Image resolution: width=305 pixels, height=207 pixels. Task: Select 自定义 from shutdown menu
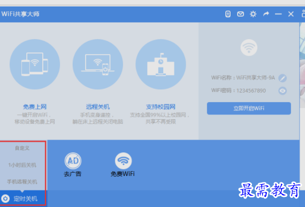tap(22, 148)
